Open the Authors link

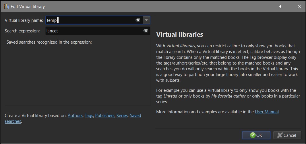point(75,116)
